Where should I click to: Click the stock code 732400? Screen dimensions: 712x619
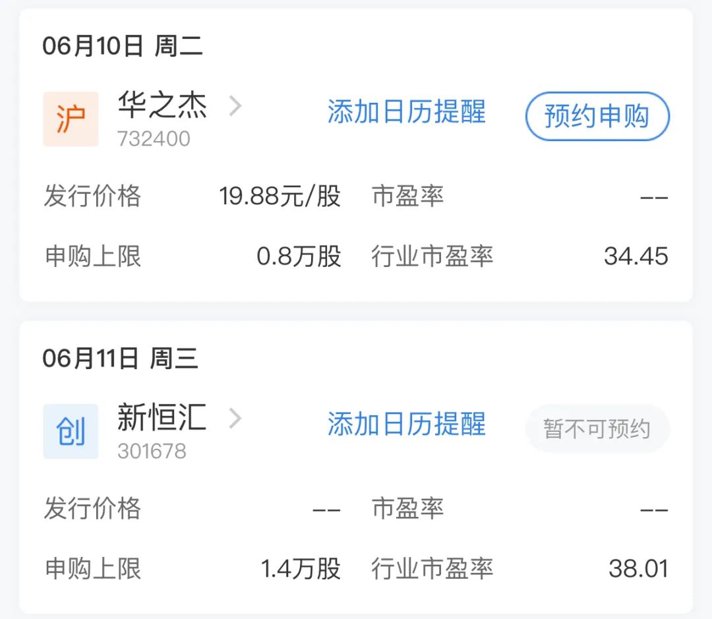[x=155, y=138]
